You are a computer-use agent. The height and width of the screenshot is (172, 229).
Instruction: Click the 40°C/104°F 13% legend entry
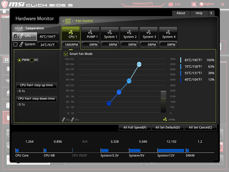point(198,80)
